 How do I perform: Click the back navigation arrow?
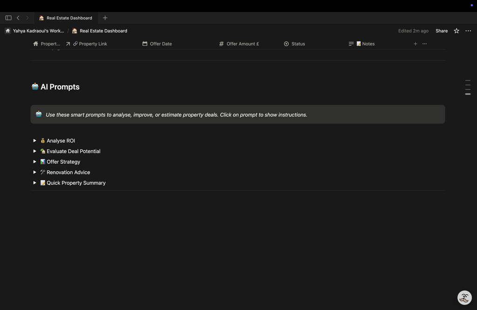click(x=18, y=18)
